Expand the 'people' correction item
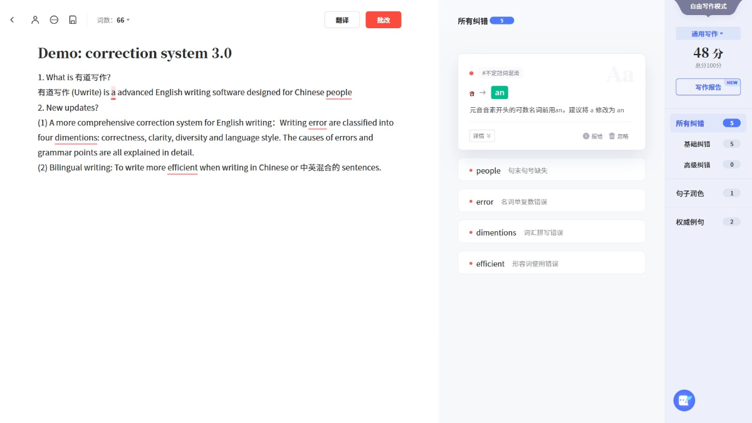The width and height of the screenshot is (752, 423). point(551,170)
